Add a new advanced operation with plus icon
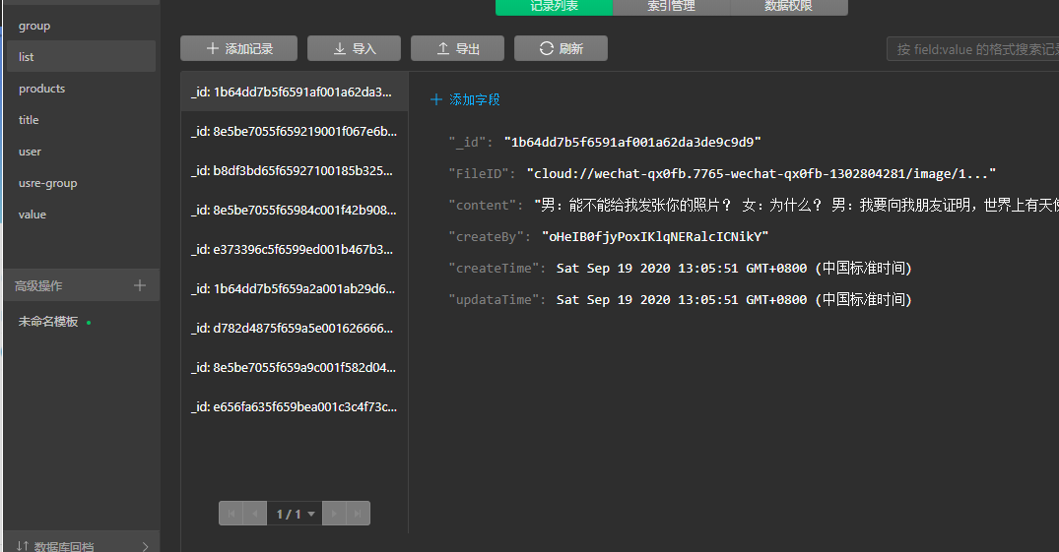This screenshot has height=552, width=1059. click(140, 285)
